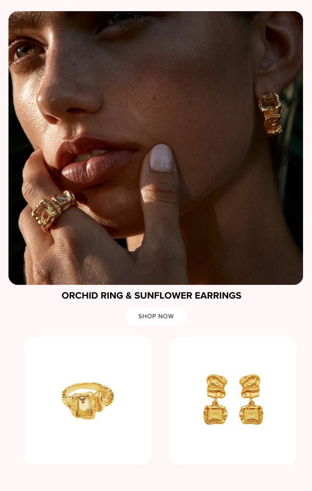Click the ampersand in the product heading
The image size is (312, 491).
coord(128,295)
